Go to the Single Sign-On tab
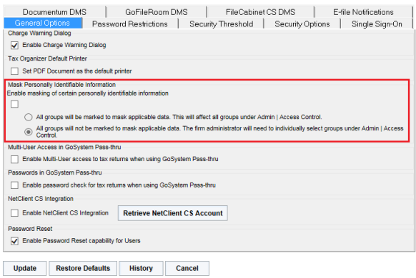Image resolution: width=416 pixels, height=278 pixels. [x=377, y=24]
